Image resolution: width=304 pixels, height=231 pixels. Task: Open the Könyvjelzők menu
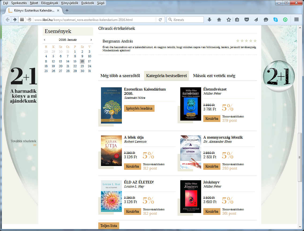70,3
